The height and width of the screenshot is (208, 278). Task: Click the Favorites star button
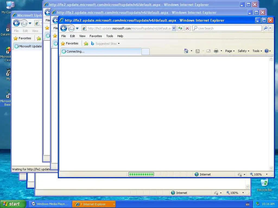tap(69, 44)
